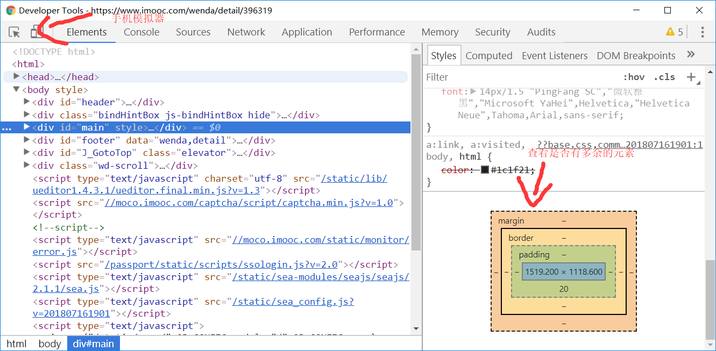716x351 pixels.
Task: Open the DevTools three-dot customize menu
Action: click(x=703, y=32)
